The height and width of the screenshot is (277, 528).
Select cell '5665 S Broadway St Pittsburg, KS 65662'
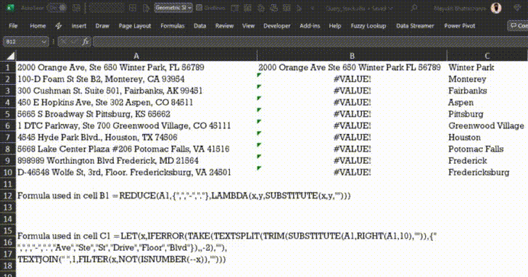tap(136, 114)
